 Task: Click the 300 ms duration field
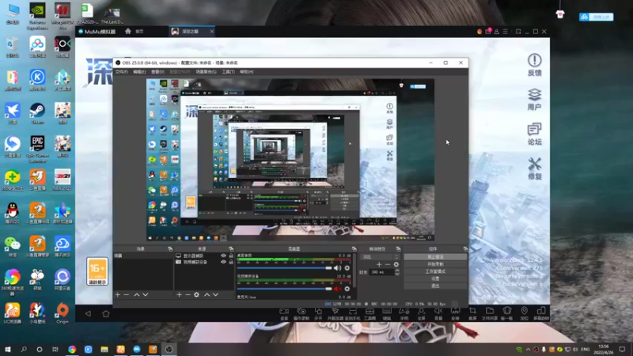click(381, 272)
